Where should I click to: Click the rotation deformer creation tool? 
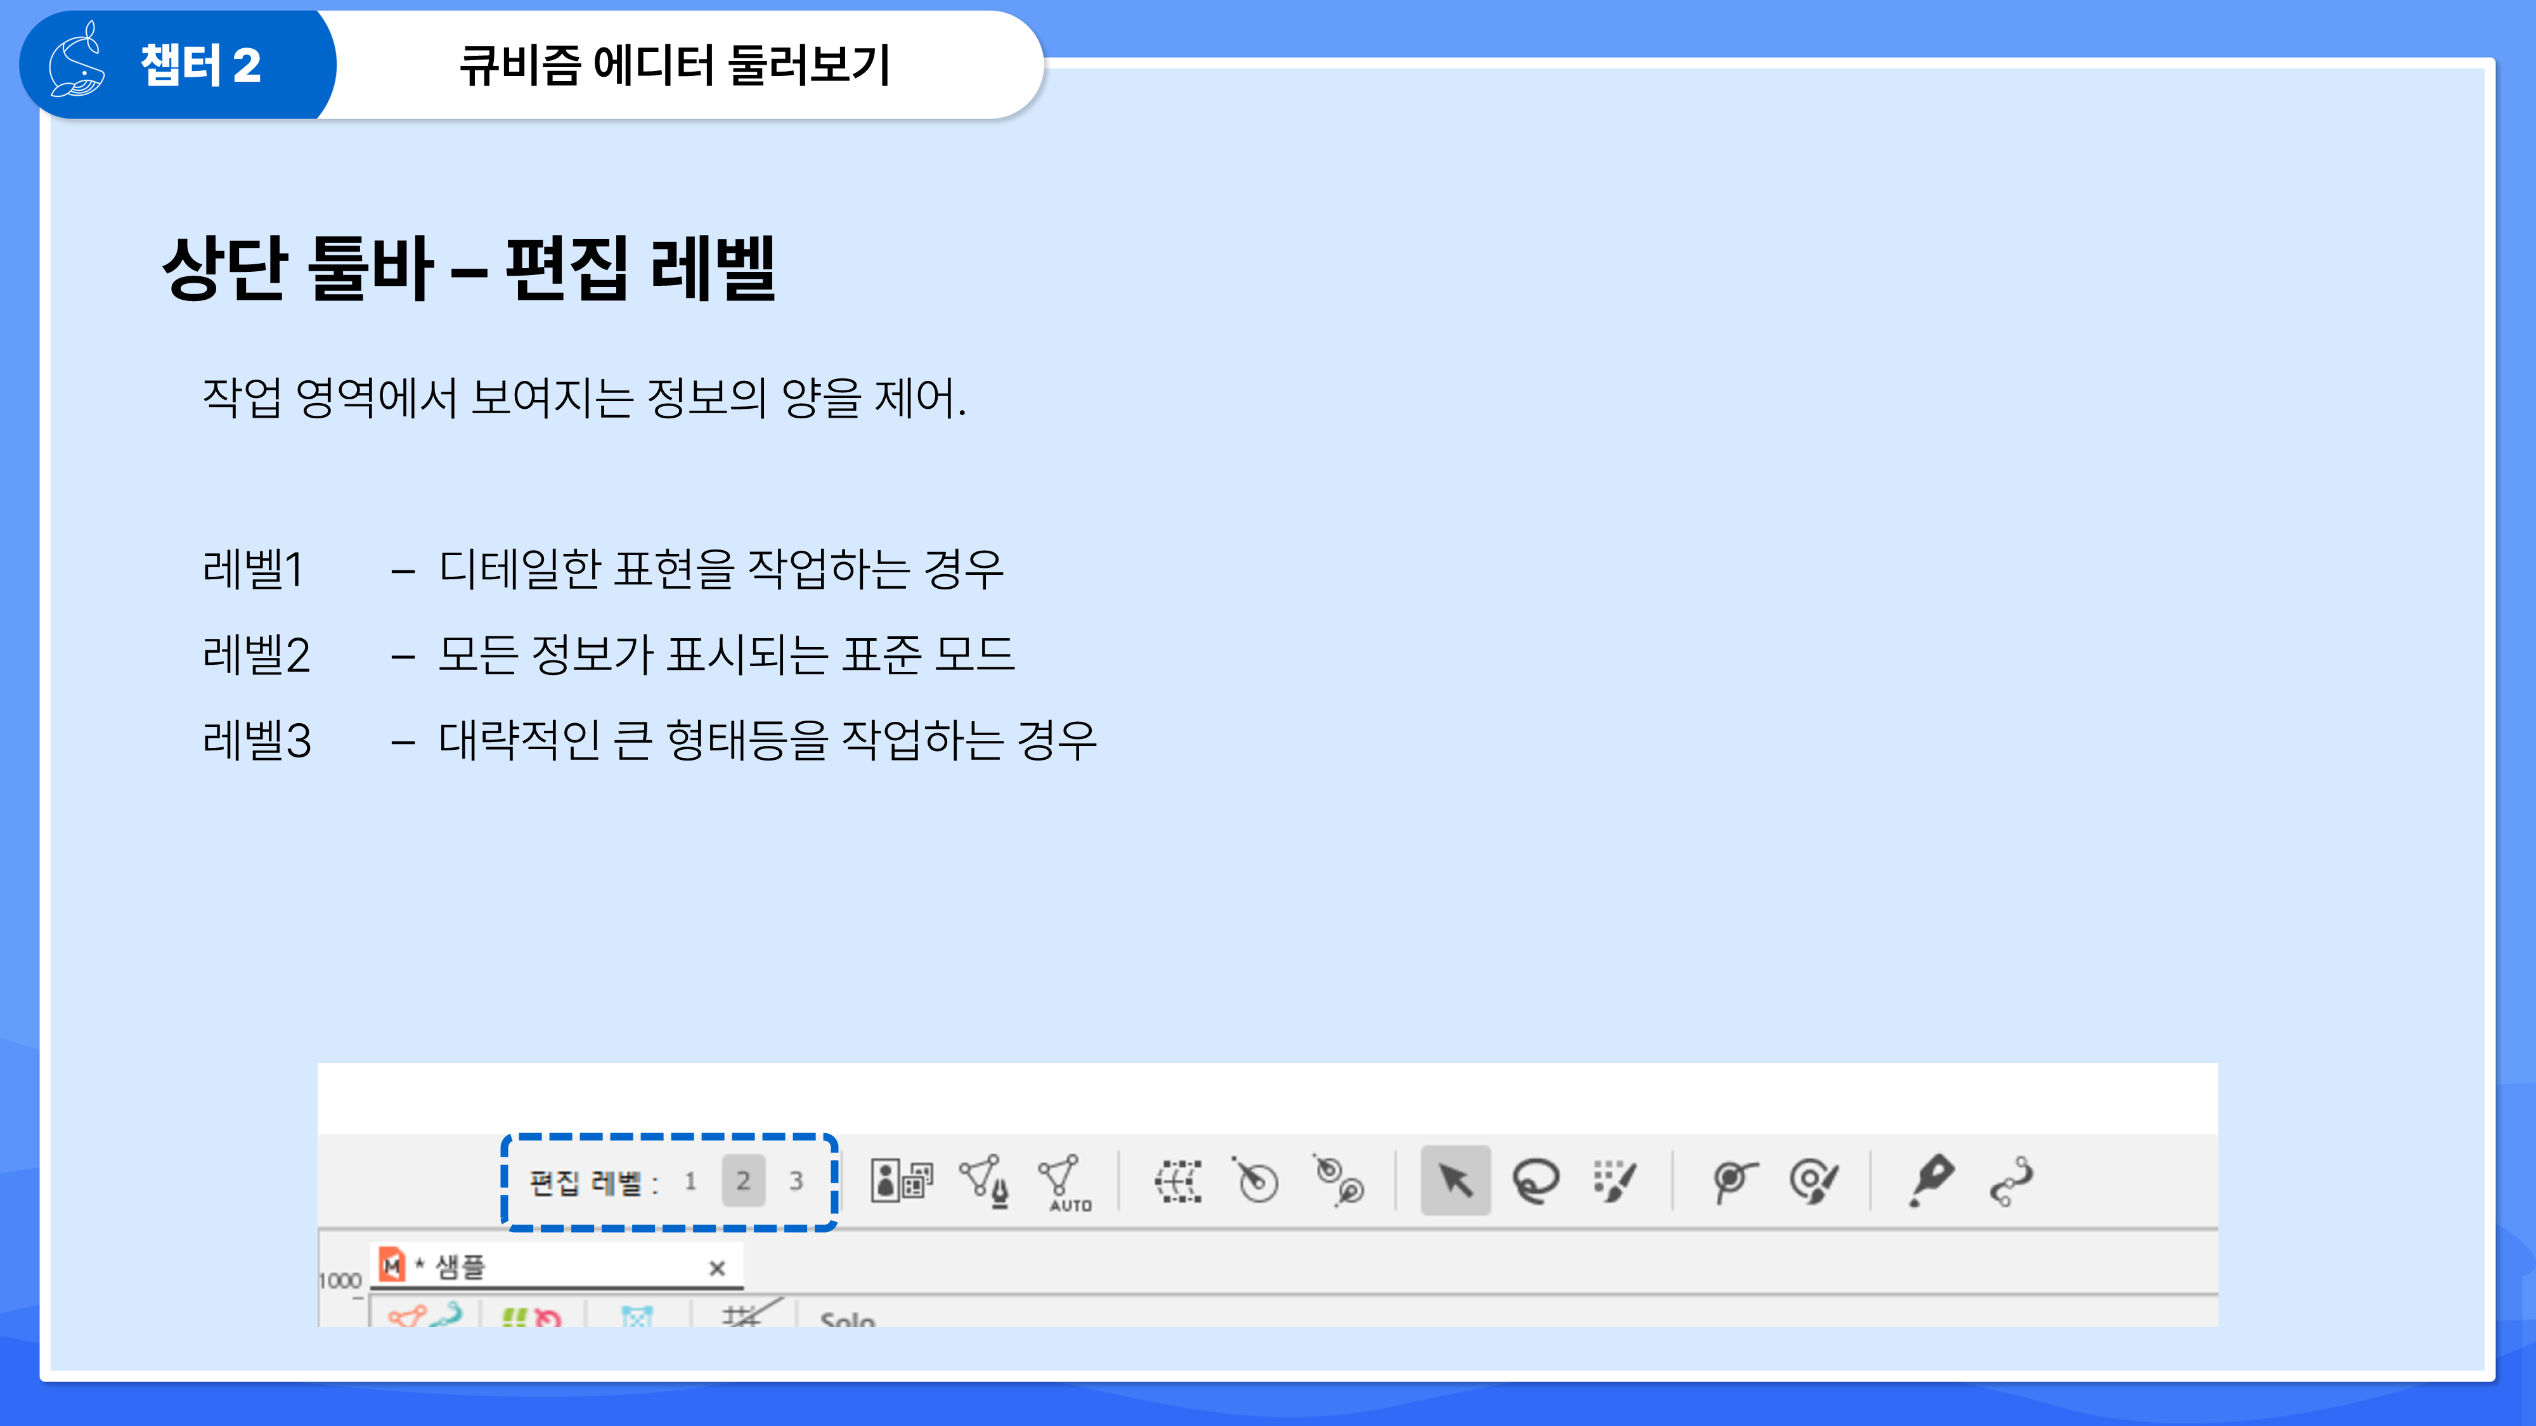point(1255,1180)
